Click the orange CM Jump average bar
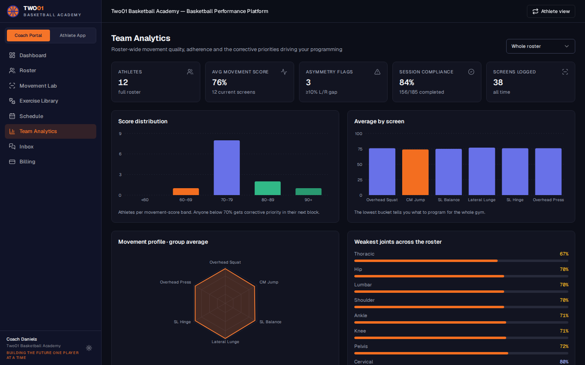 415,172
